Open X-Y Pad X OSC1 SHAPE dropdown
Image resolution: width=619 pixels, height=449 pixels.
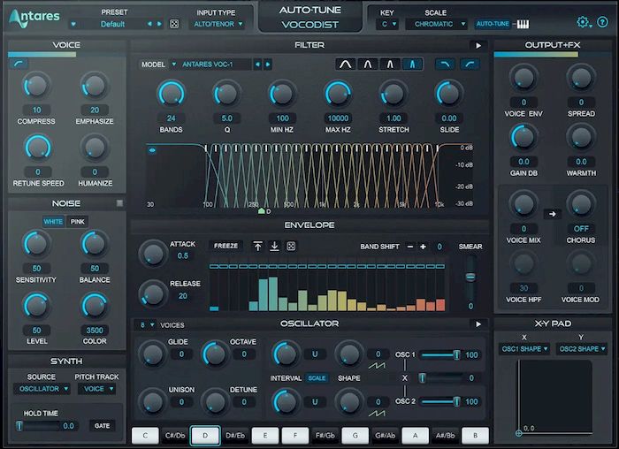tap(524, 349)
